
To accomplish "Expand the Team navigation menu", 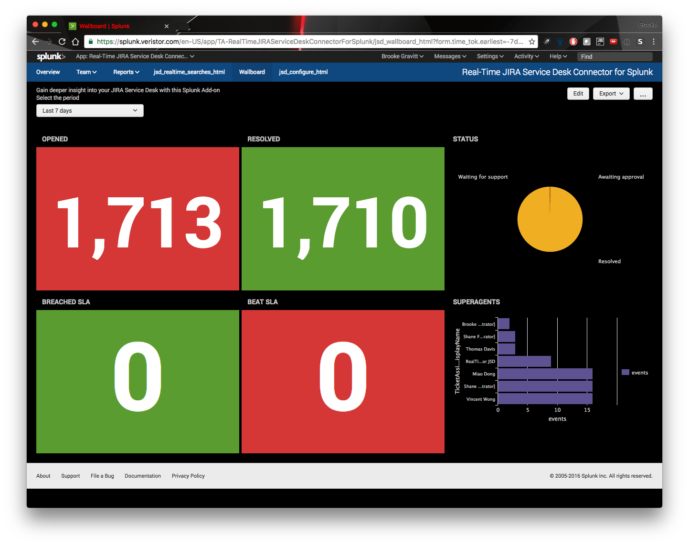I will [x=86, y=72].
